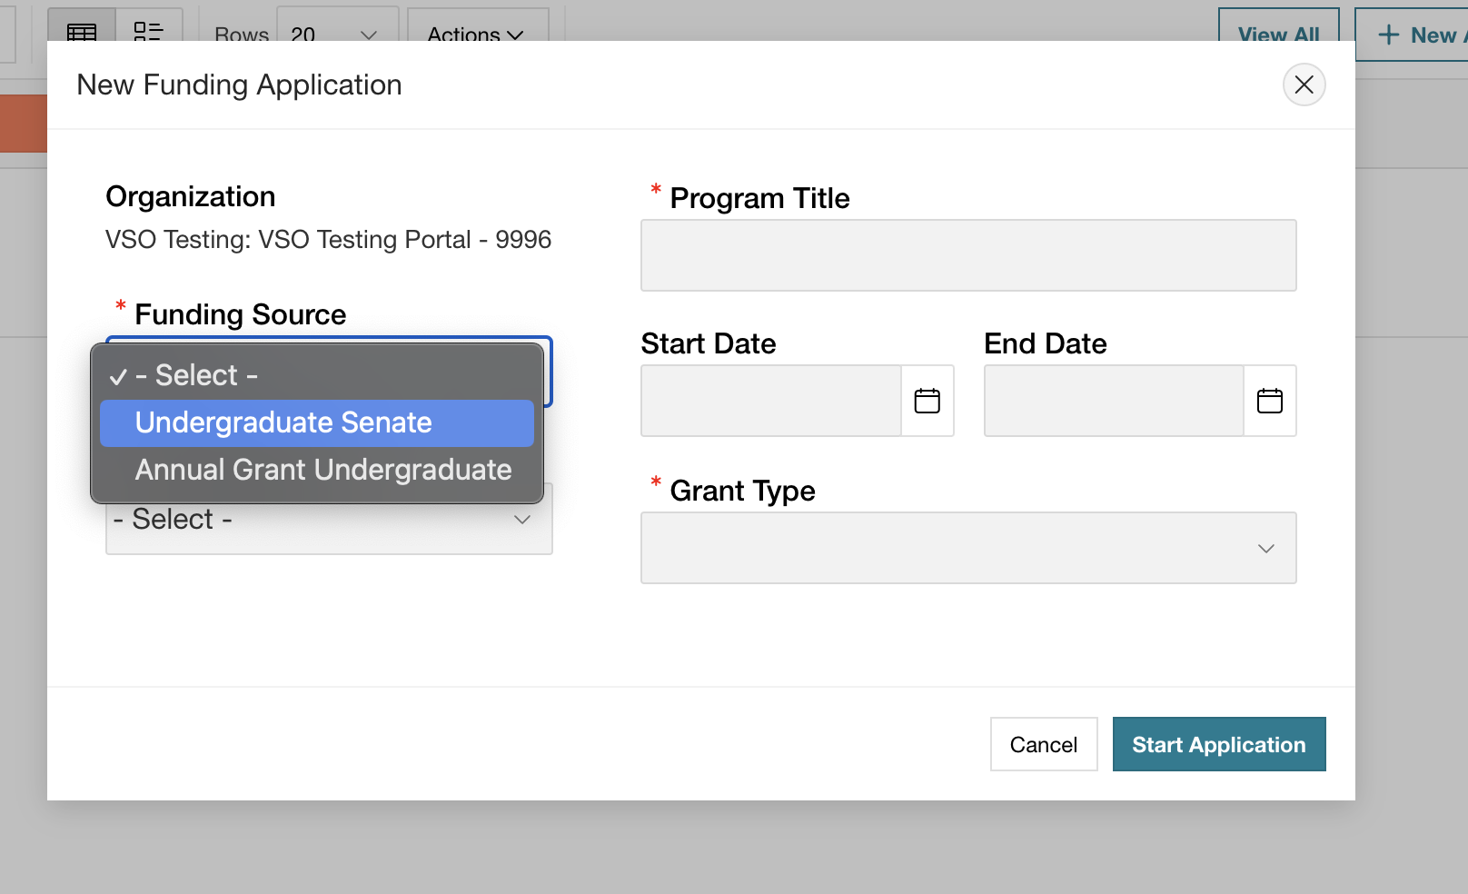Cancel the funding application
This screenshot has width=1468, height=894.
click(1043, 744)
